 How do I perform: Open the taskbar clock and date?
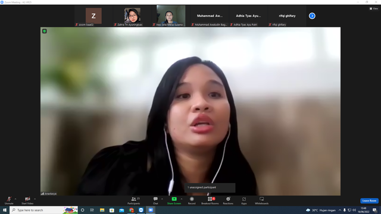pos(364,210)
